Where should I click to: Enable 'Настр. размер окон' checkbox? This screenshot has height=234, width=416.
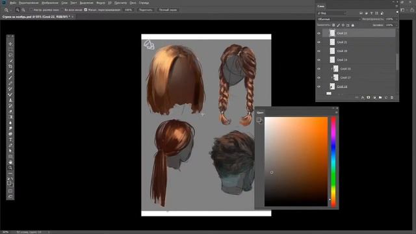(x=31, y=10)
